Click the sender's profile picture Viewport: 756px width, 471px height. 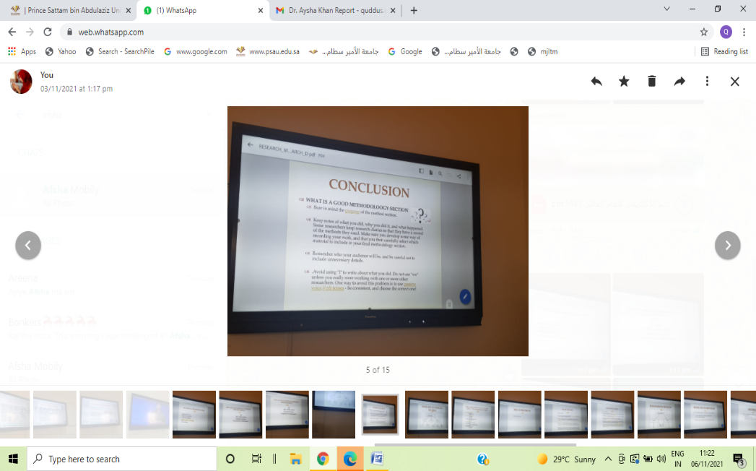[x=21, y=82]
